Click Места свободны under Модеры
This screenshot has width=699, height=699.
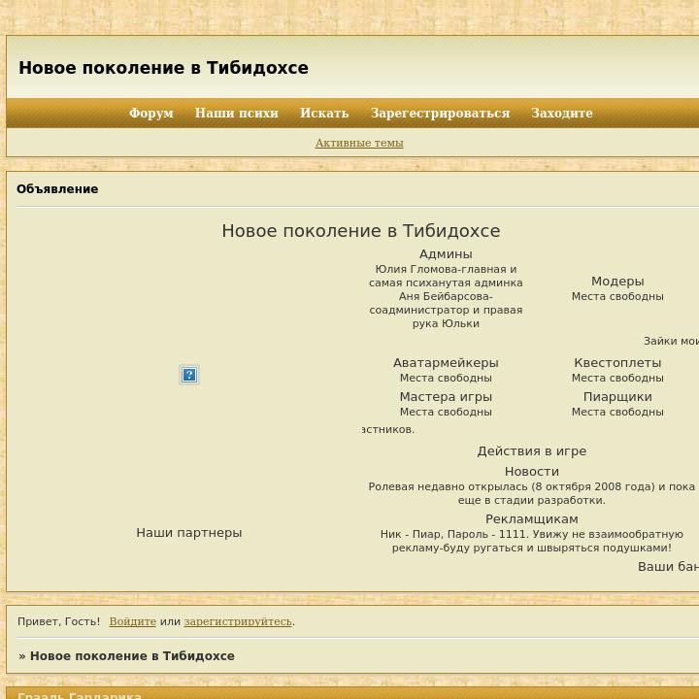pyautogui.click(x=617, y=296)
